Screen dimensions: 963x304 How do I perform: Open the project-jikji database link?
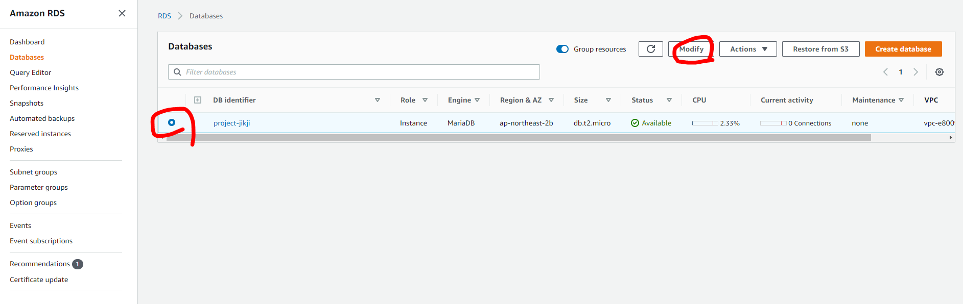(232, 123)
